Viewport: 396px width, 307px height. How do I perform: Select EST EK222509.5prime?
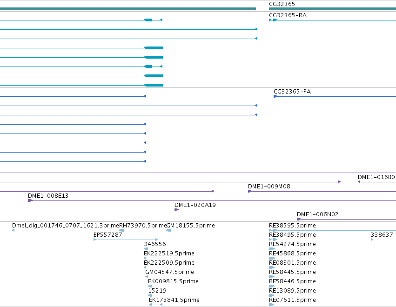click(169, 263)
